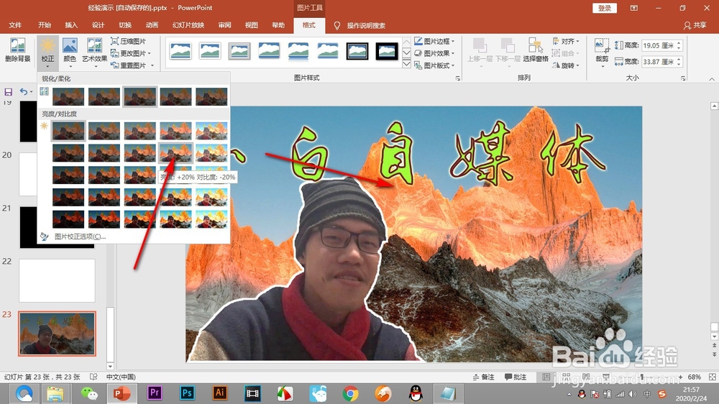This screenshot has height=404, width=719.
Task: Switch to the Animations (动画) tab
Action: pyautogui.click(x=152, y=25)
